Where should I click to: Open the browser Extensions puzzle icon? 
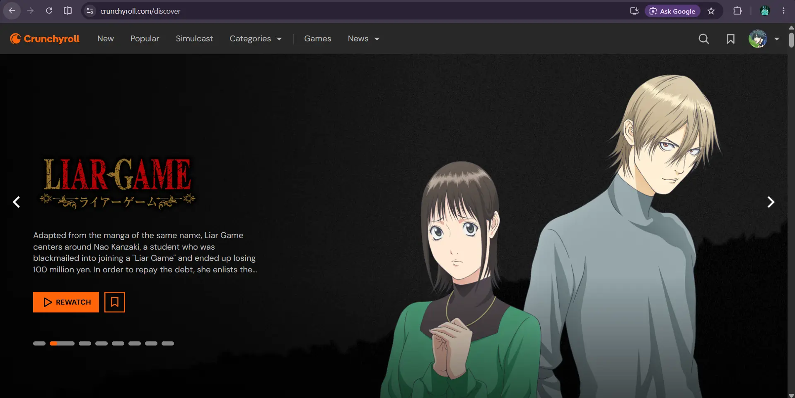point(737,11)
